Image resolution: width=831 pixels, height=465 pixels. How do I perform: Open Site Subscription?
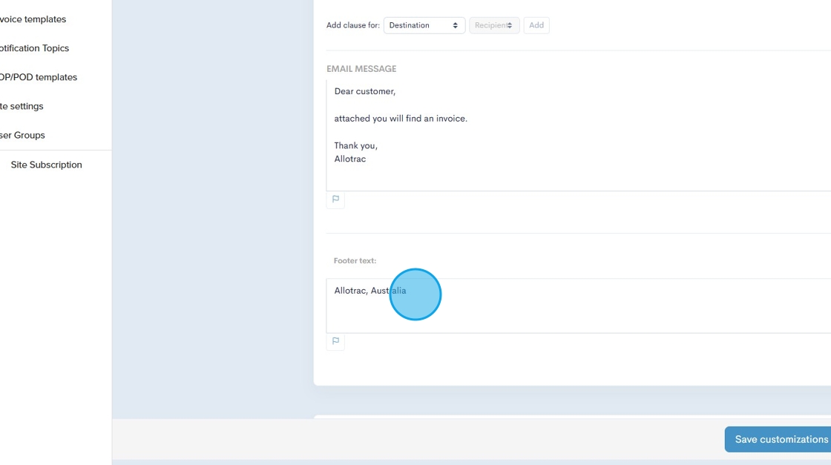pyautogui.click(x=46, y=165)
